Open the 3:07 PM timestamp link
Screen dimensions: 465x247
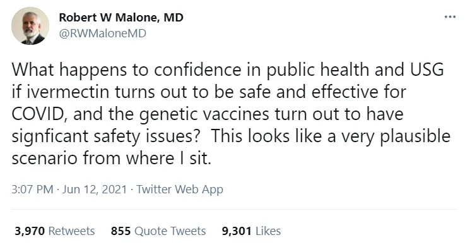click(32, 190)
